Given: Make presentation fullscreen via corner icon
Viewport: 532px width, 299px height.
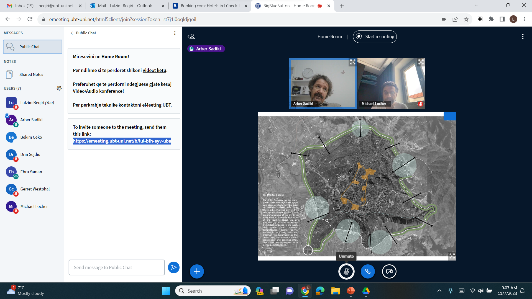Looking at the screenshot, I should click(x=452, y=256).
